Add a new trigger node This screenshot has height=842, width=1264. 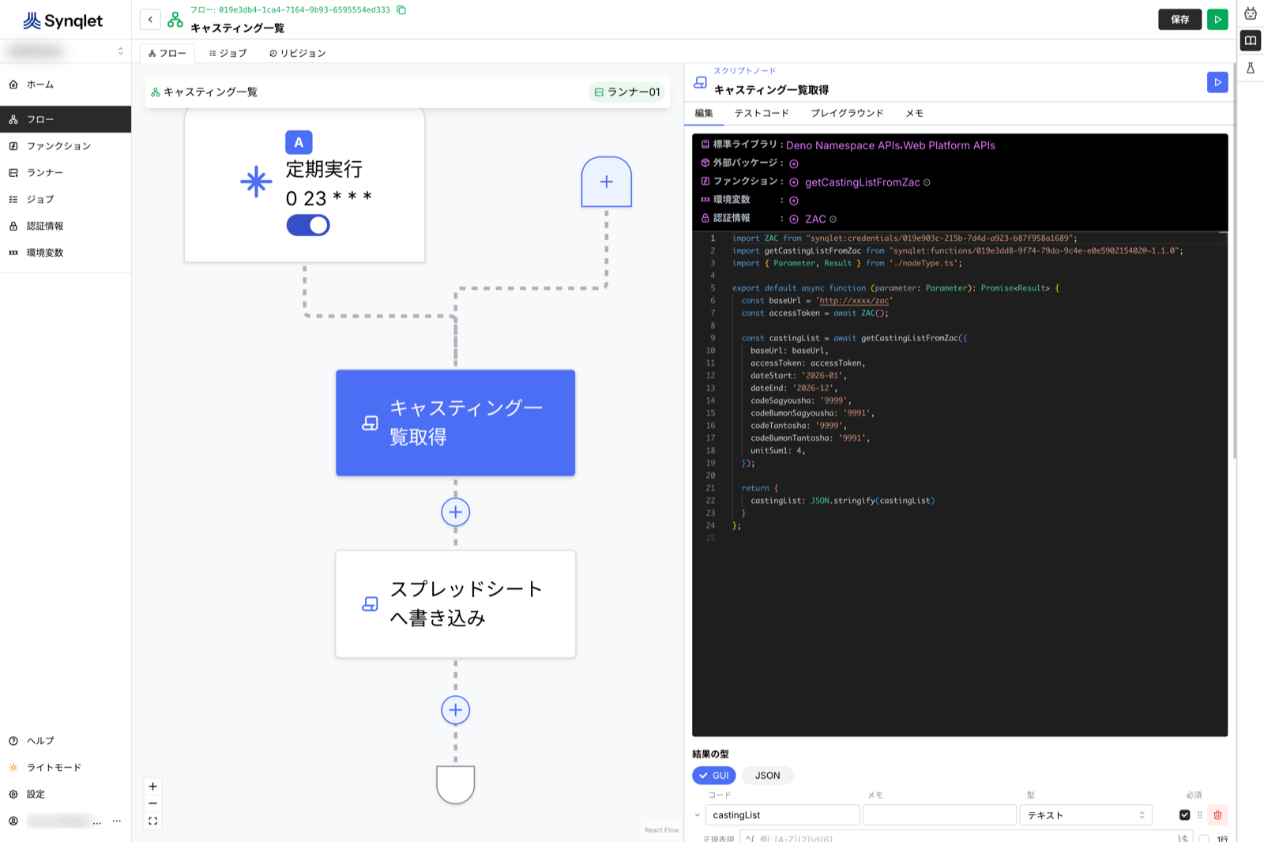(x=607, y=182)
